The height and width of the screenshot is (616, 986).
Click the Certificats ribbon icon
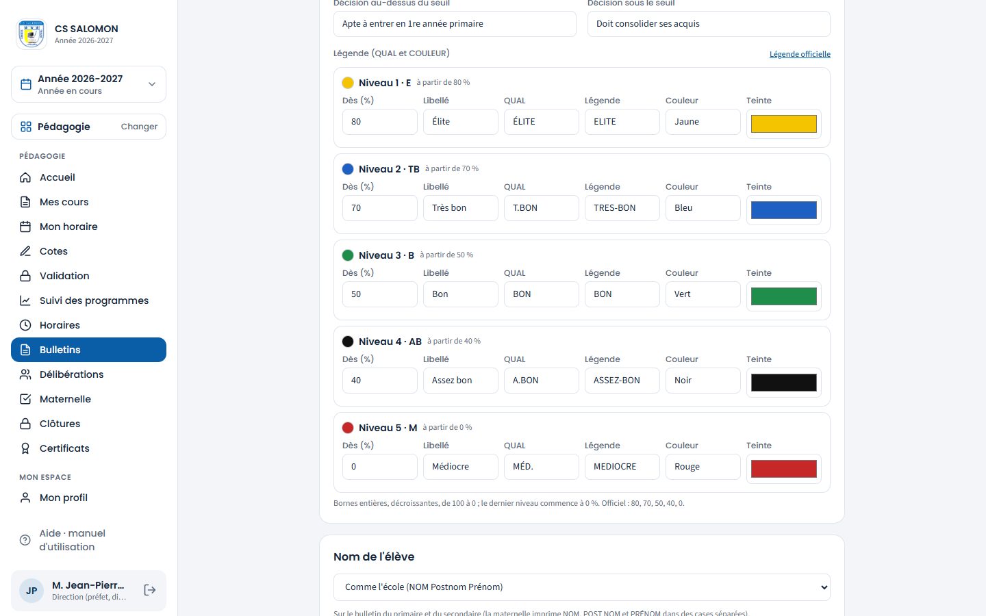tap(25, 448)
